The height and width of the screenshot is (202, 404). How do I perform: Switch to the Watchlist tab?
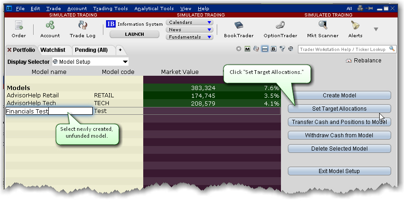coord(52,49)
